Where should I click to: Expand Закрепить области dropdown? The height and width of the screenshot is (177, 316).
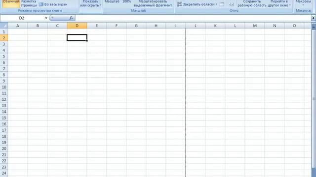[197, 4]
